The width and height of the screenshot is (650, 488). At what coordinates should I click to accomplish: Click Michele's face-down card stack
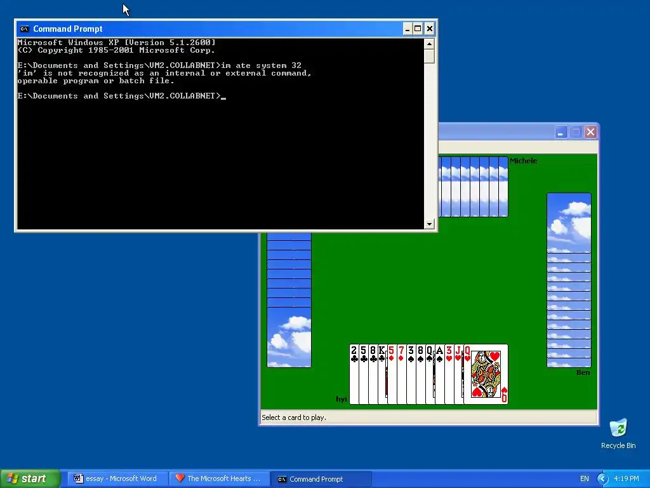(x=473, y=186)
